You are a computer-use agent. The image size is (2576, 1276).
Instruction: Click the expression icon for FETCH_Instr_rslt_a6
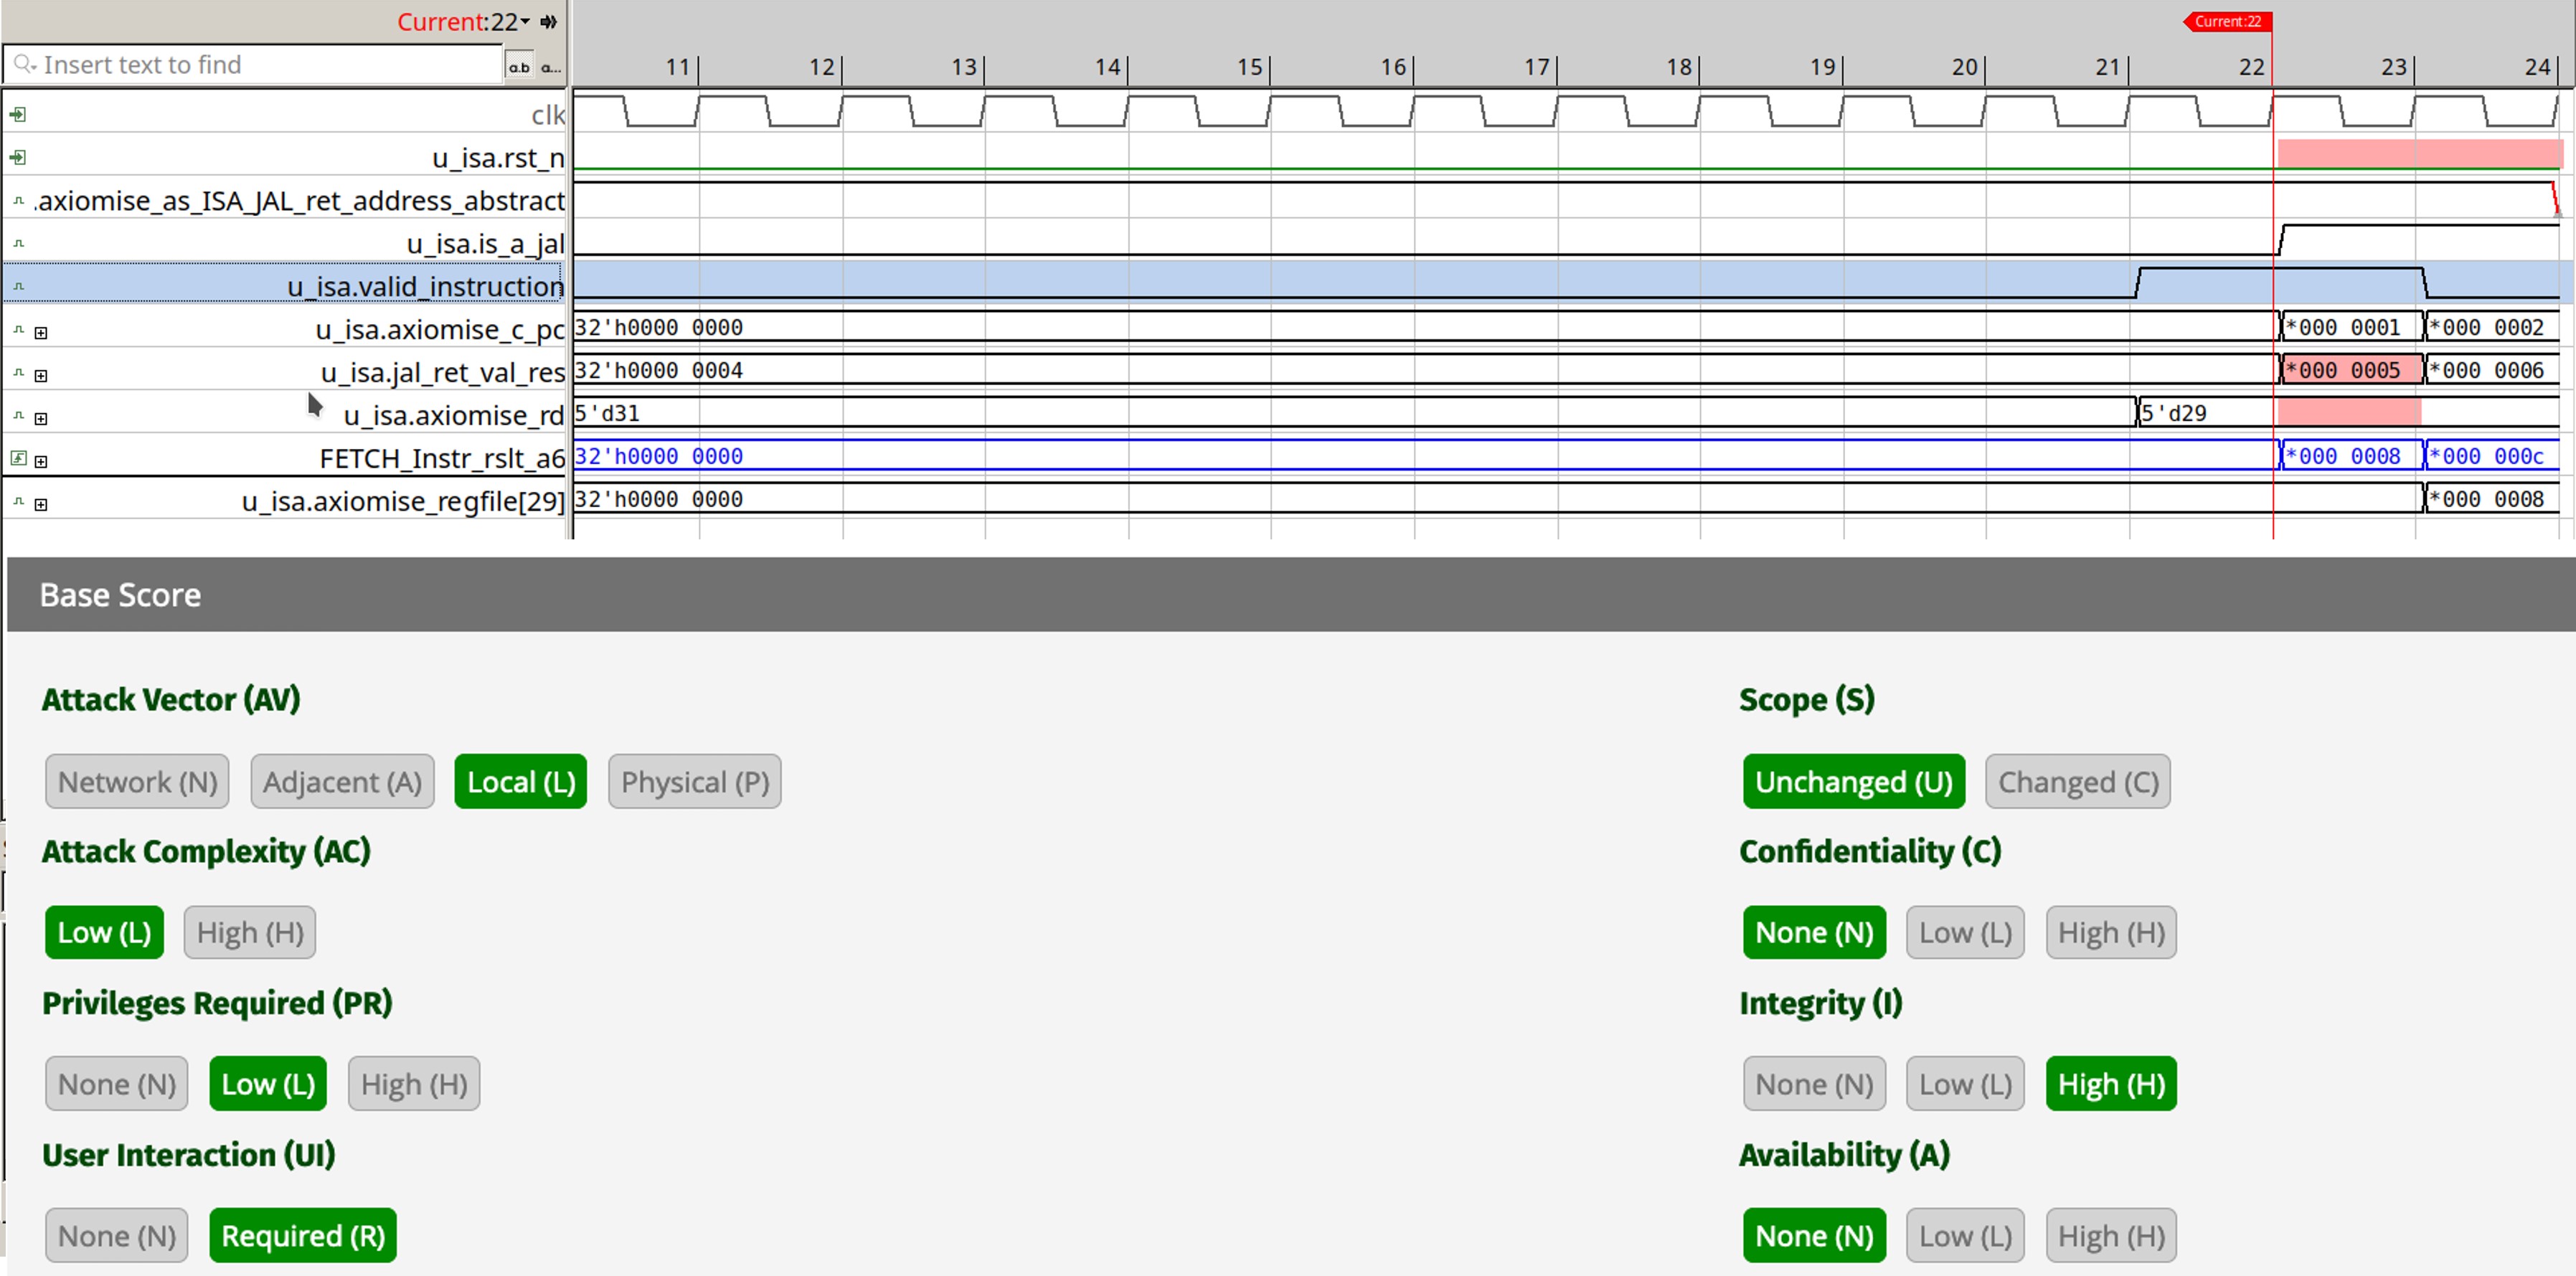pos(18,458)
